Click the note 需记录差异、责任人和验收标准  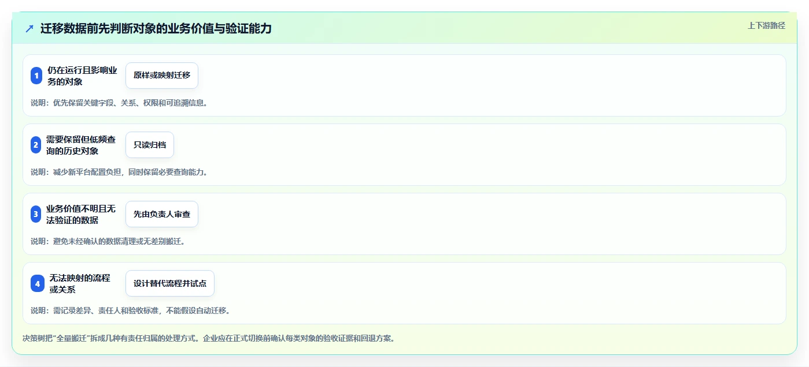tap(107, 310)
